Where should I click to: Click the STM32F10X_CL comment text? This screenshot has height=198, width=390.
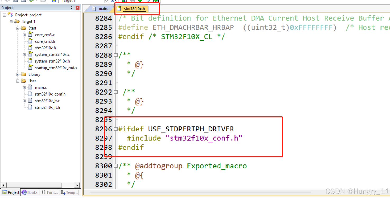click(x=187, y=37)
